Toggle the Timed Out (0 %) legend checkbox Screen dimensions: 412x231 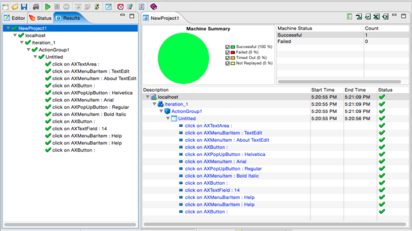227,58
